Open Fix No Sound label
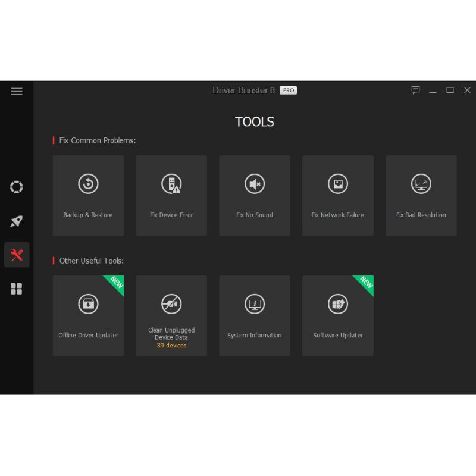 255,215
